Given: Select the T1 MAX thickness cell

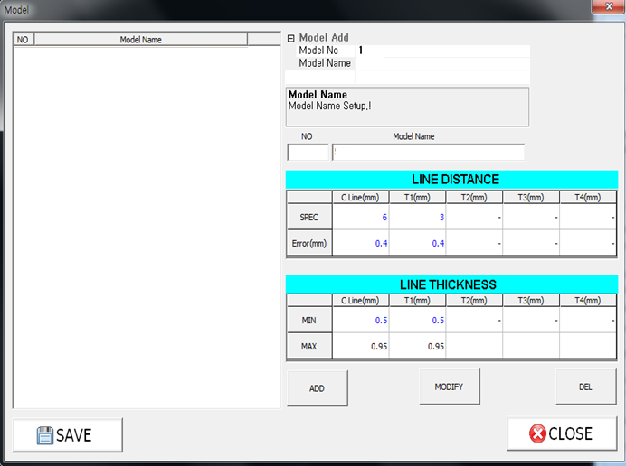Looking at the screenshot, I should 417,346.
